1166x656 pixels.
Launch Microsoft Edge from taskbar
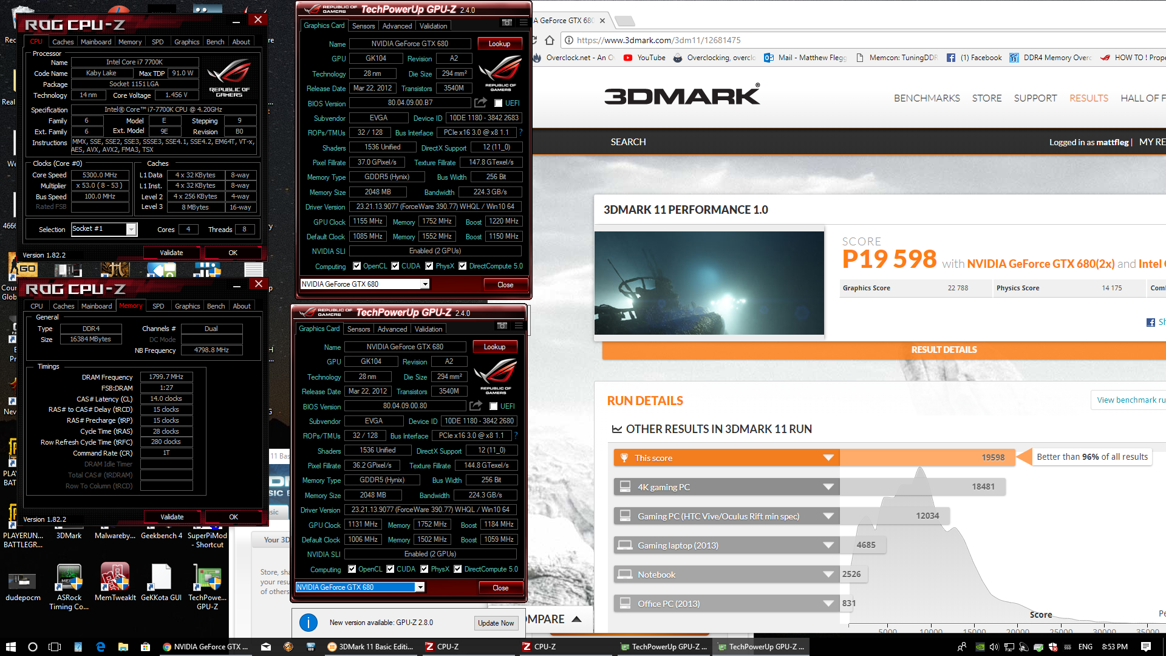pyautogui.click(x=100, y=647)
